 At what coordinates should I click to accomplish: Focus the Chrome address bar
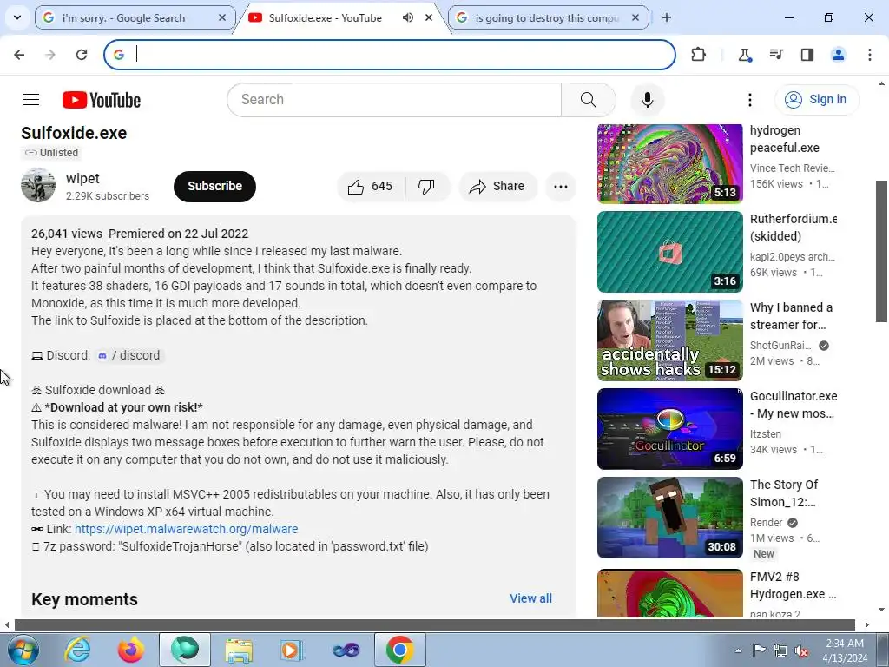pos(390,55)
